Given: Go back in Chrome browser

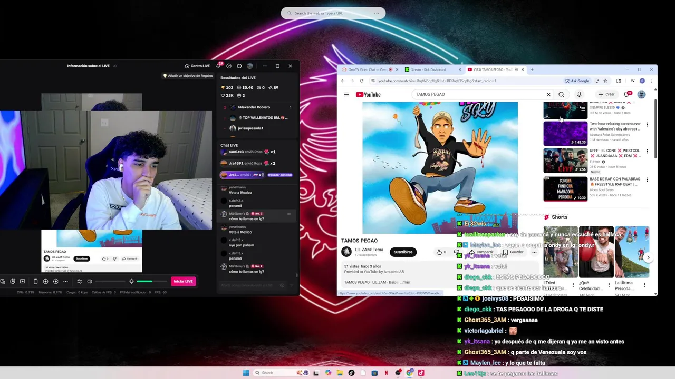Looking at the screenshot, I should pos(343,81).
